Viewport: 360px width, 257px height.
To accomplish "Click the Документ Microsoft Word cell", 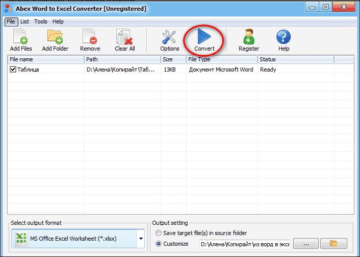I will pyautogui.click(x=221, y=69).
